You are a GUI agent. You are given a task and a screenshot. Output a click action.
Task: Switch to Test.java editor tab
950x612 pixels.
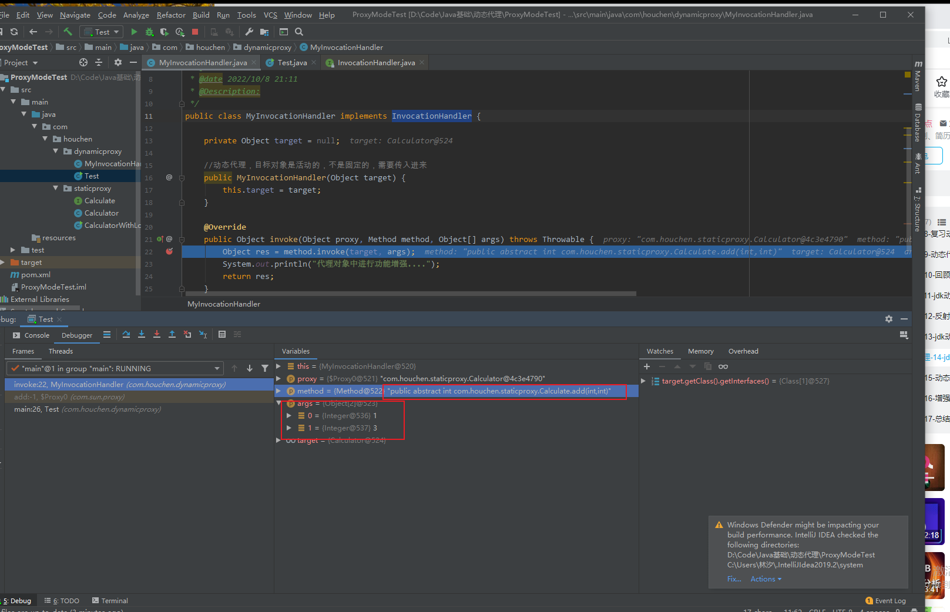(x=292, y=63)
